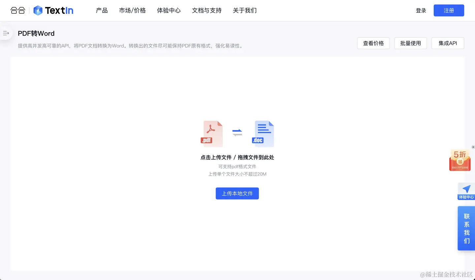Open the 5折 red coupon promotion
Screen dimensions: 475x280
point(460,160)
